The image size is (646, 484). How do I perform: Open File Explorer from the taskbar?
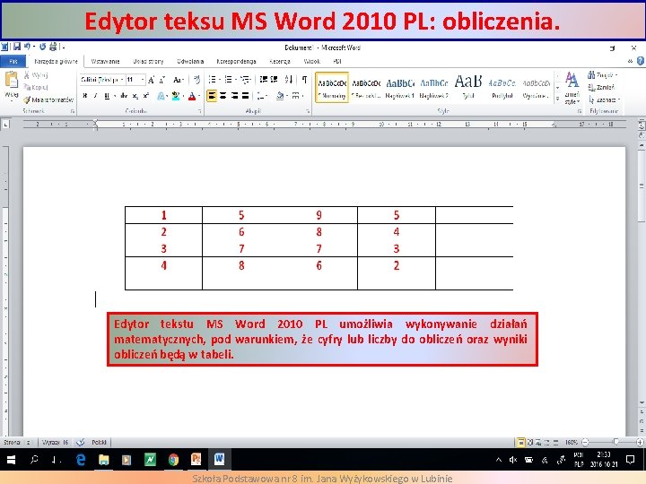tap(104, 459)
